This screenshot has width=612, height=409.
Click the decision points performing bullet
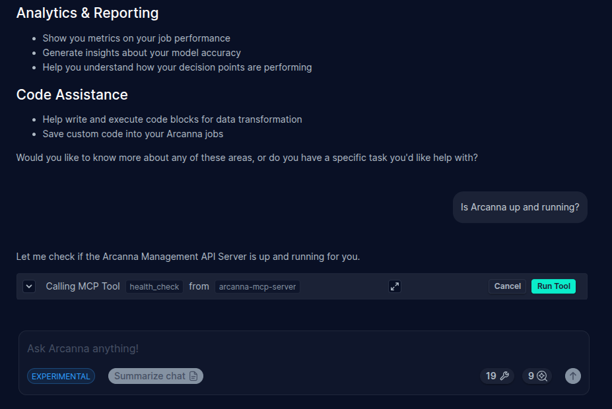(177, 67)
